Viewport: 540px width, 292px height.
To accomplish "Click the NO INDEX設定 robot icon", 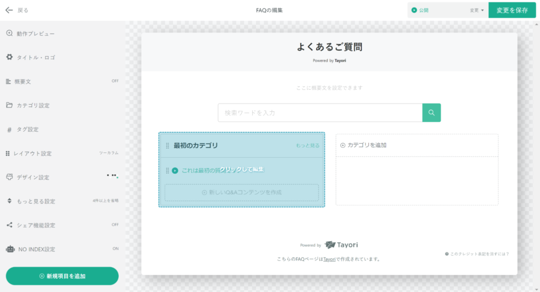I will [10, 249].
